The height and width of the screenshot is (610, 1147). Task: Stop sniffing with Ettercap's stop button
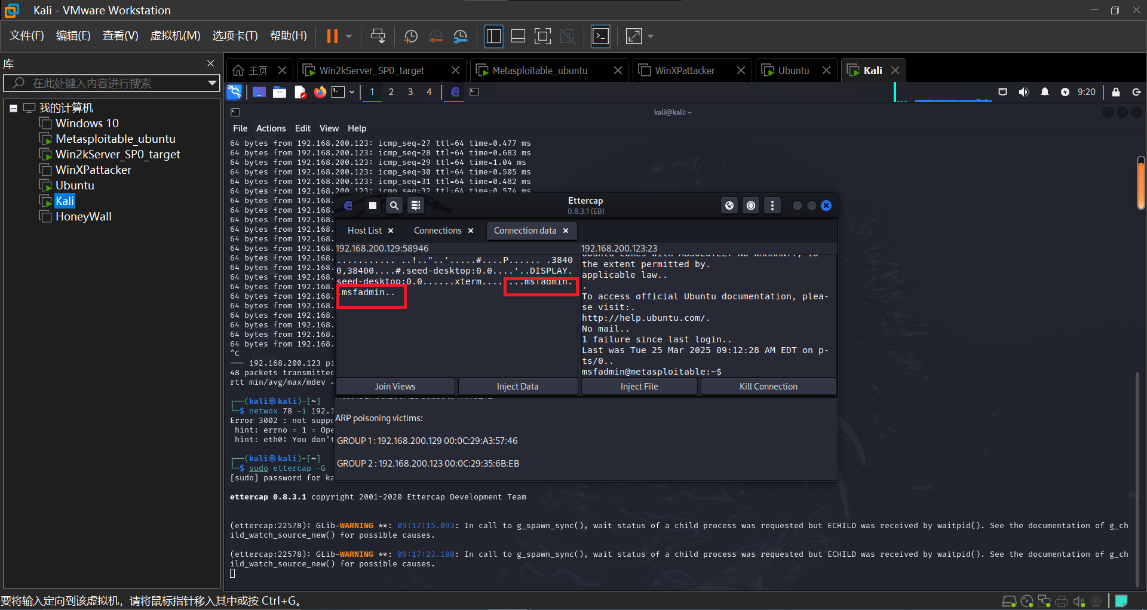pos(372,206)
